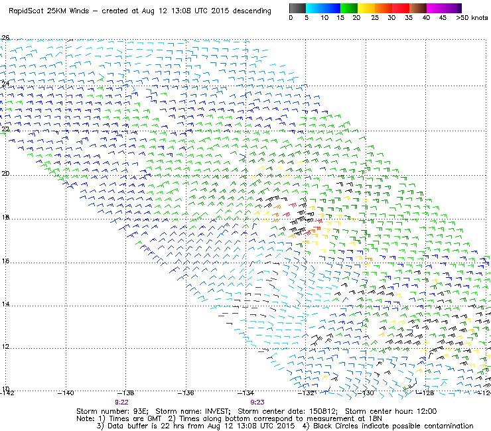Click the '>50 knots' color scale label
The width and height of the screenshot is (491, 431).
(x=472, y=18)
